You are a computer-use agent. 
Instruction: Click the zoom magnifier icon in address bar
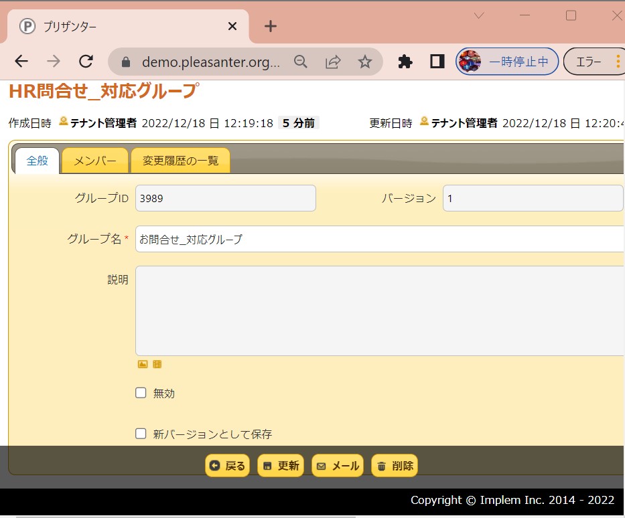(301, 62)
